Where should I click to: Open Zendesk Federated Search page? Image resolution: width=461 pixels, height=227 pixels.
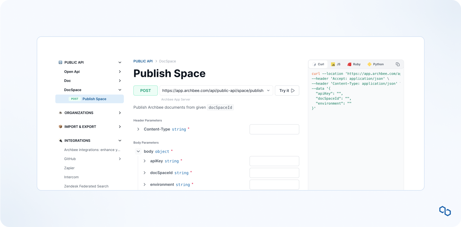[x=86, y=186]
